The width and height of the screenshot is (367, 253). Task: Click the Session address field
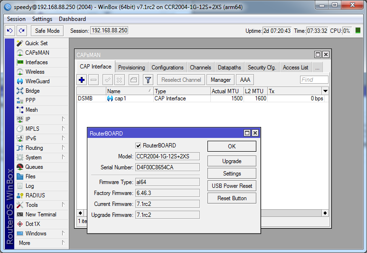(x=109, y=30)
